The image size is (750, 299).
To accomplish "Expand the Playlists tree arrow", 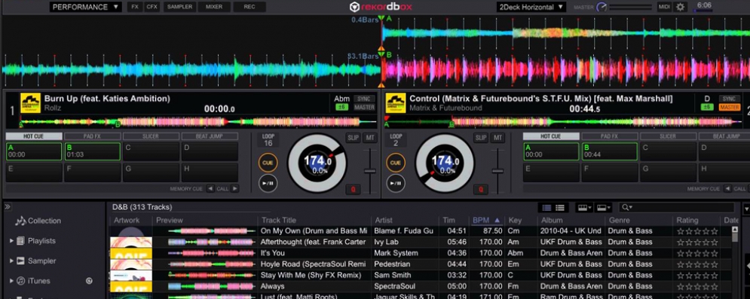I will pyautogui.click(x=11, y=241).
